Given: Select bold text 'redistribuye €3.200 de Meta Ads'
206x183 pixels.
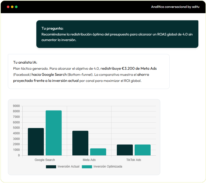Looking at the screenshot, I should 129,68.
